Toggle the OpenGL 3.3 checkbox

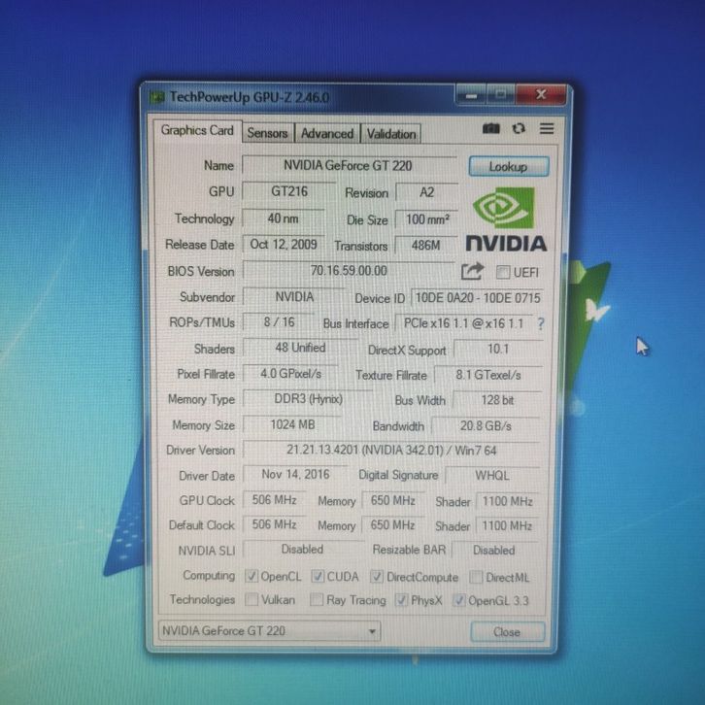tap(458, 600)
